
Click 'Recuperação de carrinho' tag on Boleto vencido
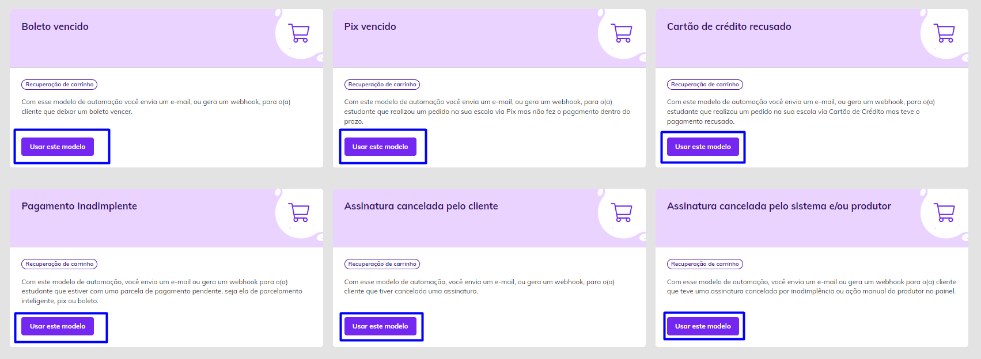click(x=59, y=85)
